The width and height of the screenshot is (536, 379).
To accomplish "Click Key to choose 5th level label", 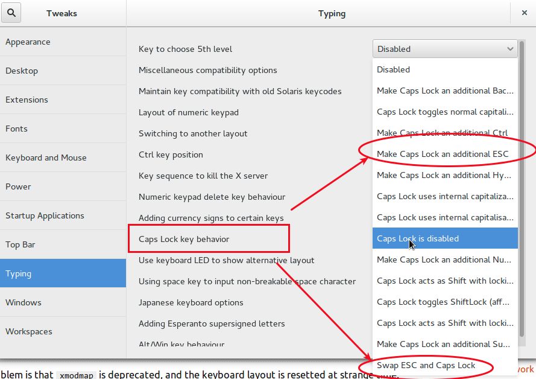I will tap(185, 49).
